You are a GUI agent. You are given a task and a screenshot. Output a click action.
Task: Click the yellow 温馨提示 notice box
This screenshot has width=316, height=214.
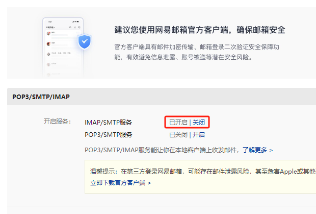pyautogui.click(x=204, y=176)
